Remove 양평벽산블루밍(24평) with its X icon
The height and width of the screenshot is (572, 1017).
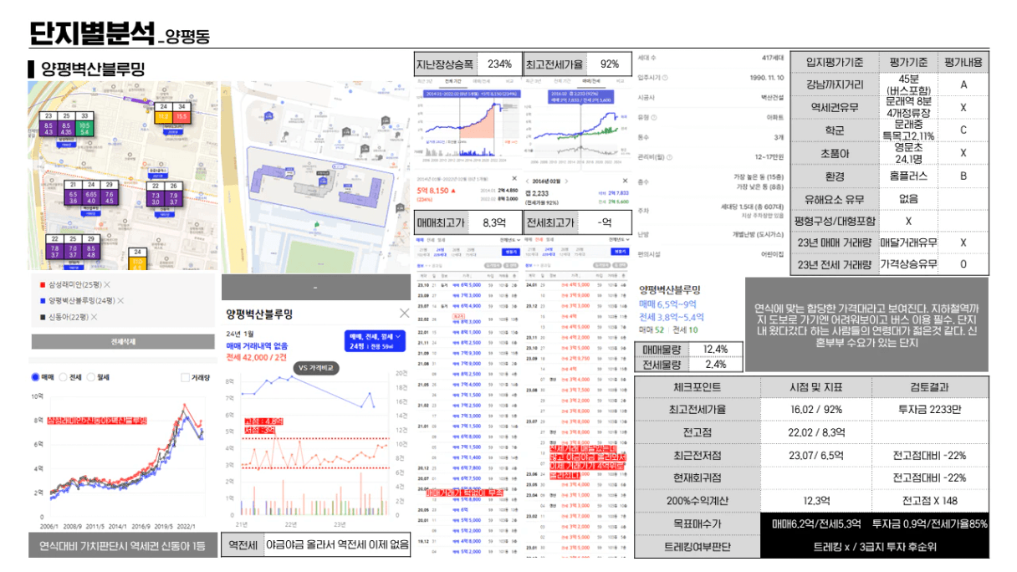coord(119,300)
